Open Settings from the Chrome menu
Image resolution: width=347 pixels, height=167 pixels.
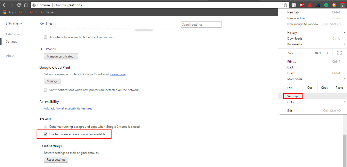pos(312,96)
